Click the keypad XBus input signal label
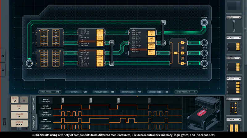247x138 pixels. 46,100
